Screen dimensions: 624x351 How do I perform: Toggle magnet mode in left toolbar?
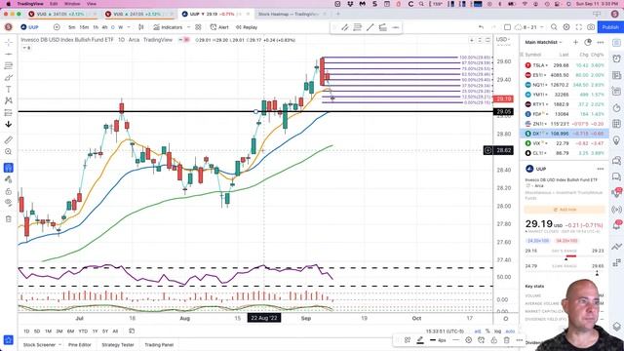[9, 168]
